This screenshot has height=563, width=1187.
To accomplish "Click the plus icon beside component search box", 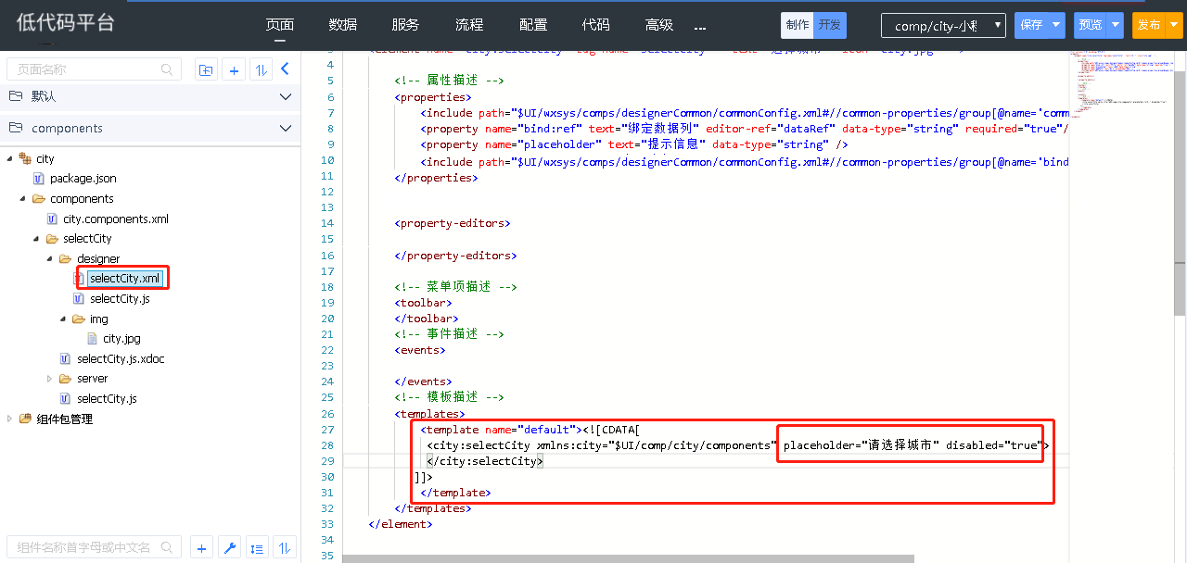I will click(x=201, y=547).
